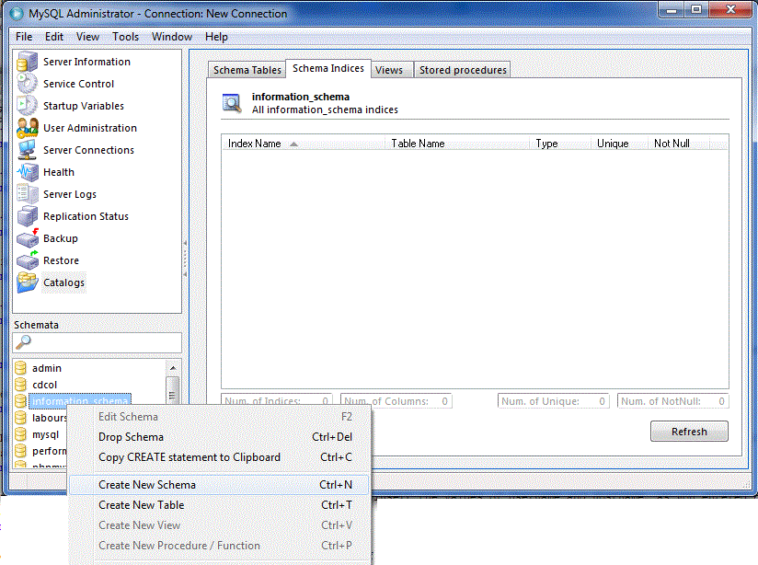Select Create New Schema menu entry
Screen dimensions: 758x565
(220, 485)
